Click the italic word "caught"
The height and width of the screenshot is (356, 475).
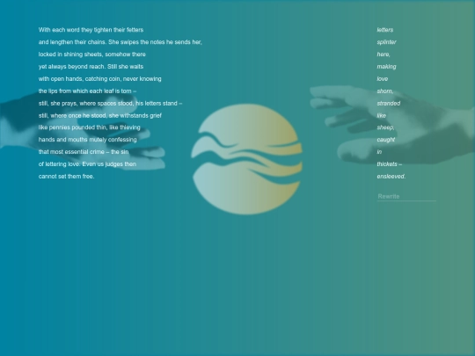[x=386, y=140]
